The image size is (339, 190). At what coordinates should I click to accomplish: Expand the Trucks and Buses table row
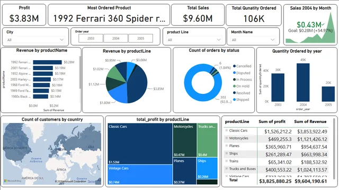[x=226, y=169]
